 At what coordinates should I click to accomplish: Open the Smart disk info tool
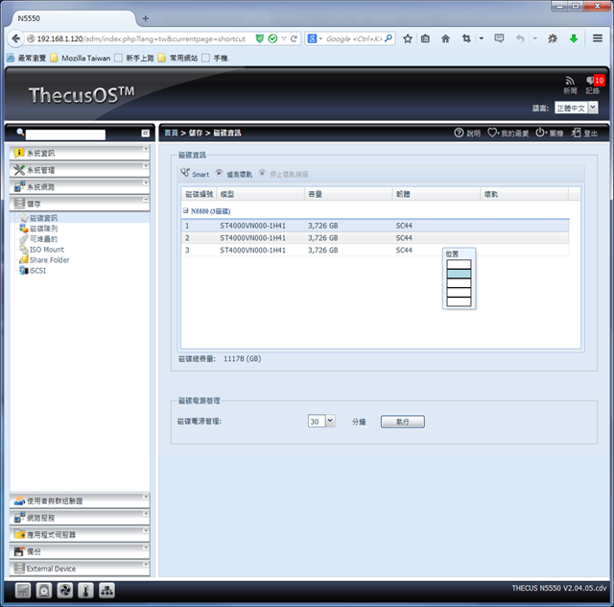click(x=195, y=174)
